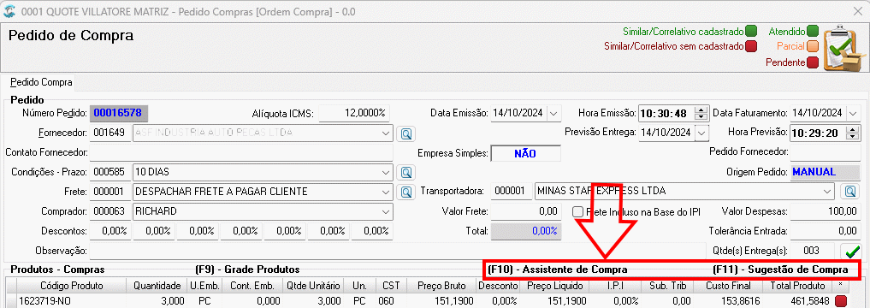
Task: Click the clipboard purchase order icon
Action: (x=843, y=49)
